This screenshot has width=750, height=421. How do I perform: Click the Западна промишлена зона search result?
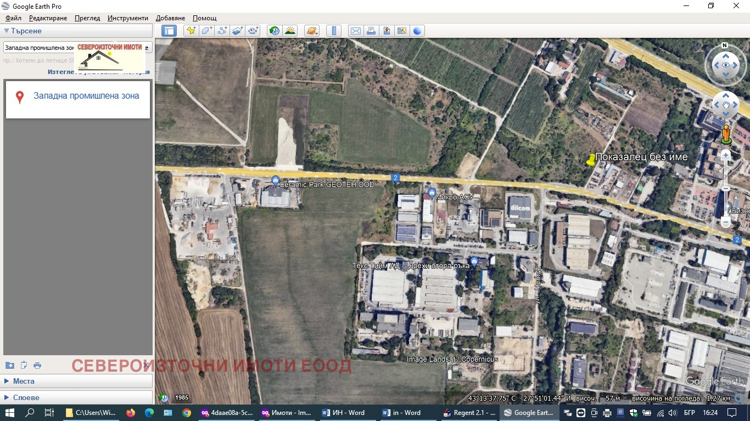coord(86,96)
